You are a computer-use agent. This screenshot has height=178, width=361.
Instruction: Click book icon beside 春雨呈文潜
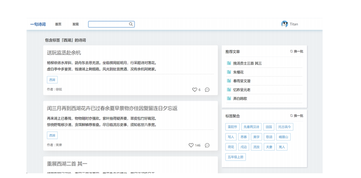(229, 81)
